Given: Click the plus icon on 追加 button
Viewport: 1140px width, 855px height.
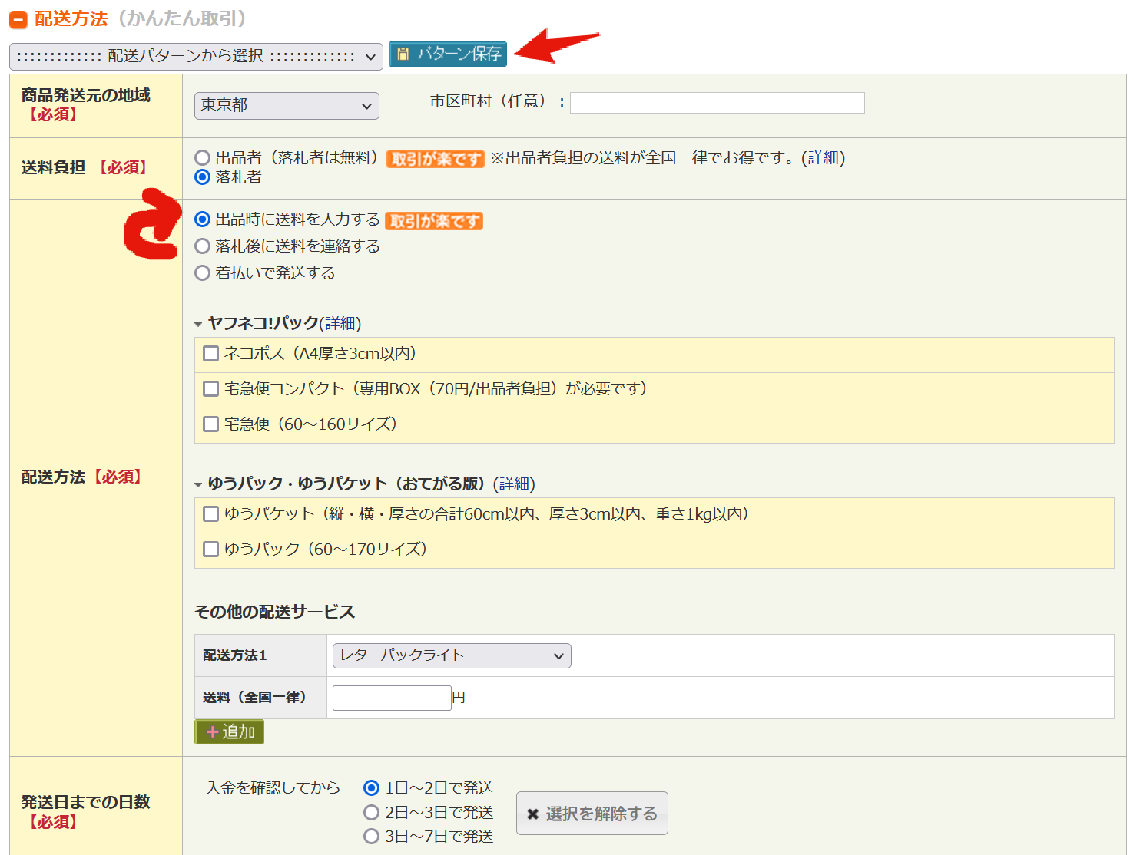Looking at the screenshot, I should [x=213, y=731].
